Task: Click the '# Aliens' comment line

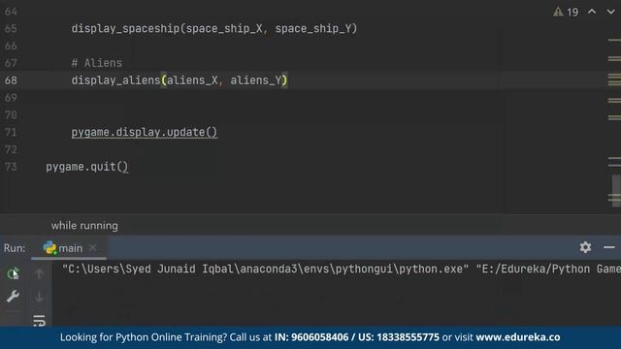Action: click(x=97, y=63)
